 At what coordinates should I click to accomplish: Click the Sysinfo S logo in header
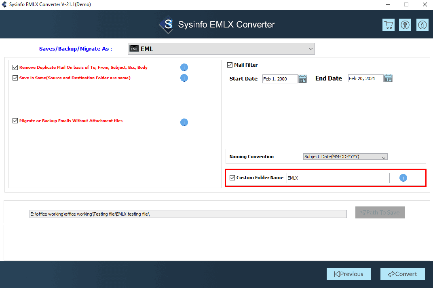[167, 25]
